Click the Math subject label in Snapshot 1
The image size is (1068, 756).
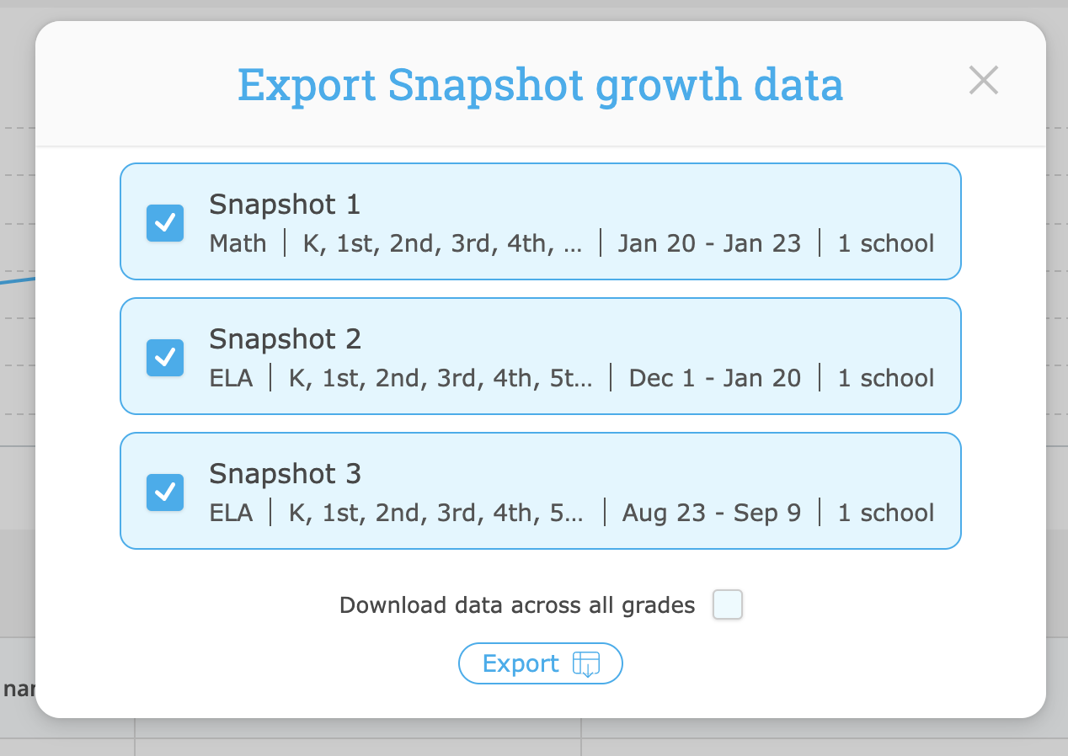pyautogui.click(x=238, y=243)
